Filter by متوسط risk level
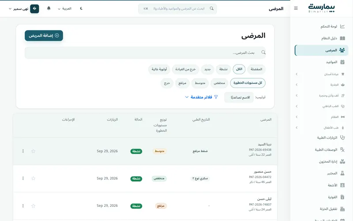Viewport: 353px width, 221px height. pyautogui.click(x=200, y=83)
